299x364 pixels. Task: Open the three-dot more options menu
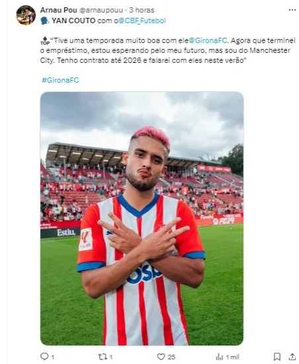click(292, 10)
